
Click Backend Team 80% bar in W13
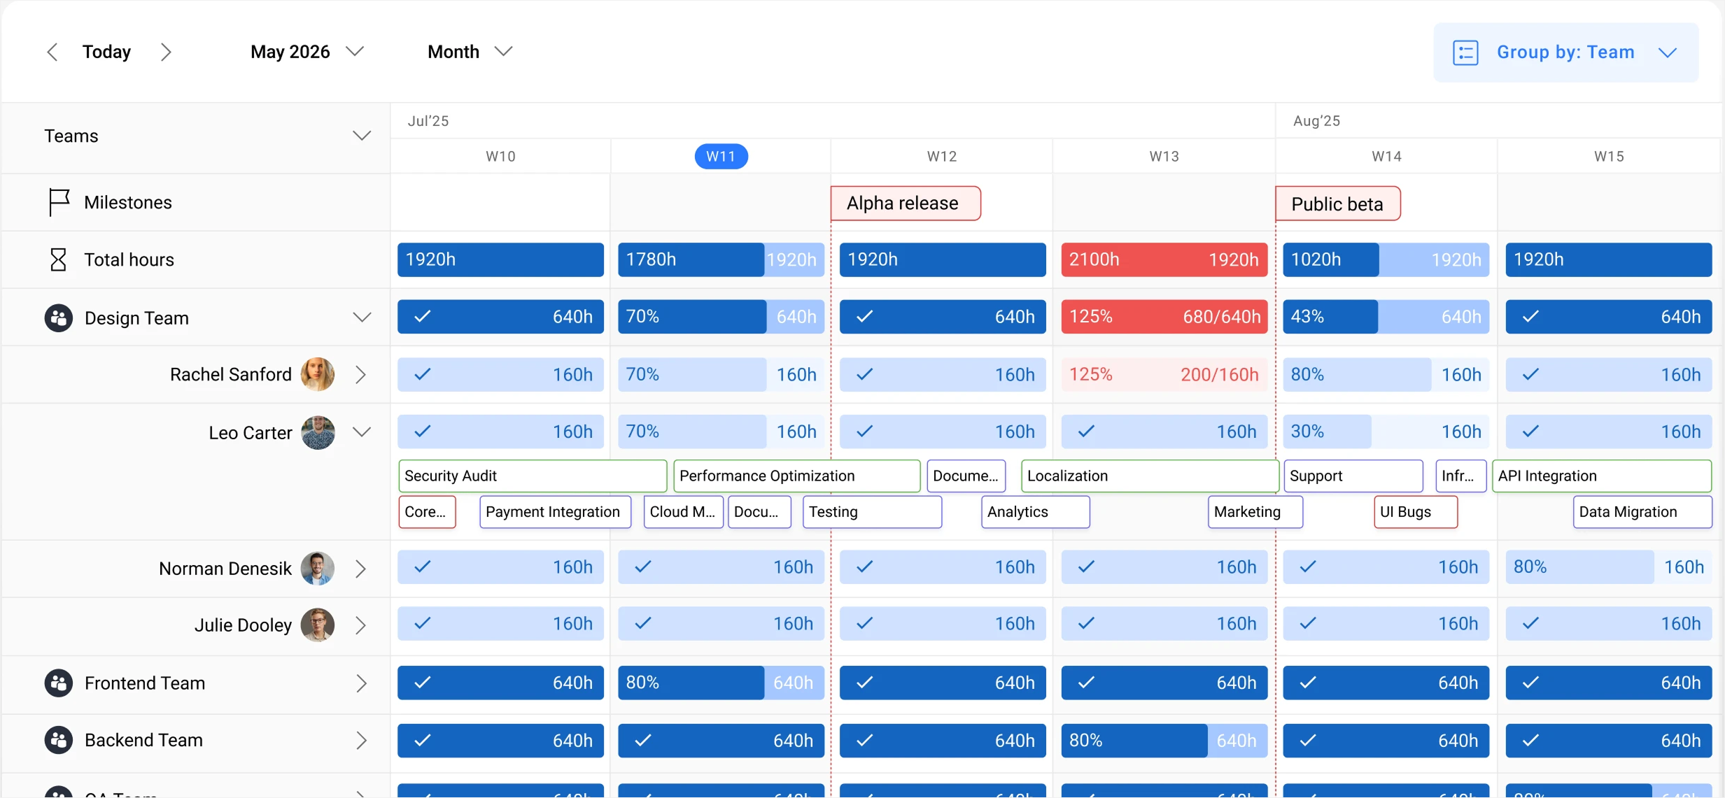click(1164, 741)
